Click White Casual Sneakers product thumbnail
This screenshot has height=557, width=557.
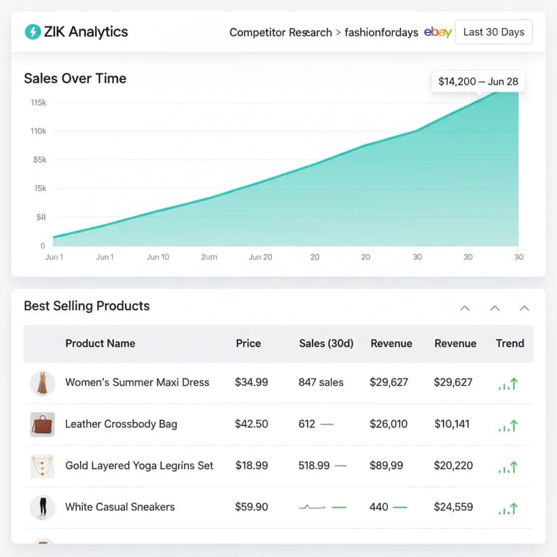[43, 507]
